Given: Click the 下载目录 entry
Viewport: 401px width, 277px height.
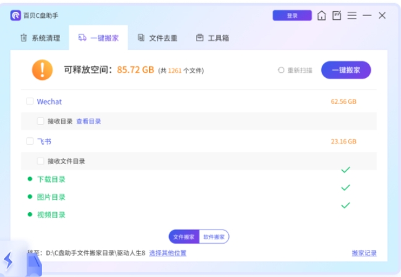Looking at the screenshot, I should click(x=51, y=179).
